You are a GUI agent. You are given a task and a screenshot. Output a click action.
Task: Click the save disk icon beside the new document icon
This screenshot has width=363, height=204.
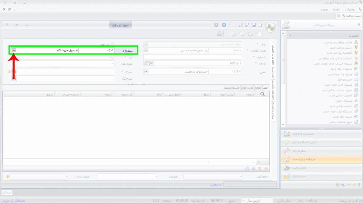254,25
